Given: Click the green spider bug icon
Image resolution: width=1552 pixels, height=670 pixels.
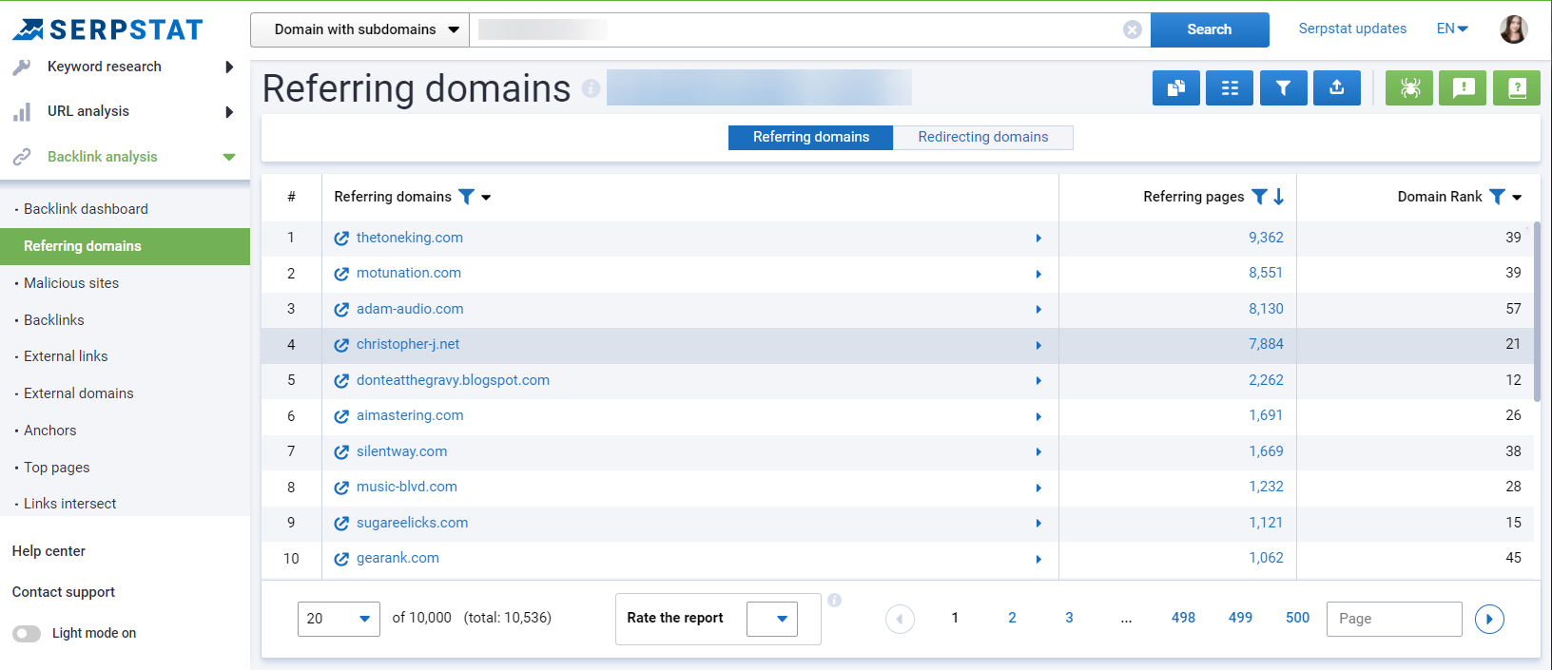Looking at the screenshot, I should [x=1409, y=87].
